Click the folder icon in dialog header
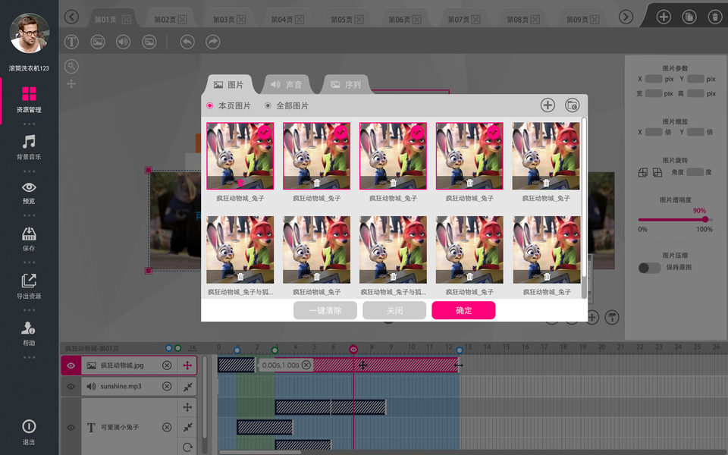Screen dimensions: 728x455 point(573,105)
